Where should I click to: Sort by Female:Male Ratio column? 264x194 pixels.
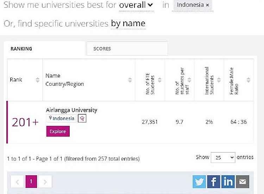[249, 80]
